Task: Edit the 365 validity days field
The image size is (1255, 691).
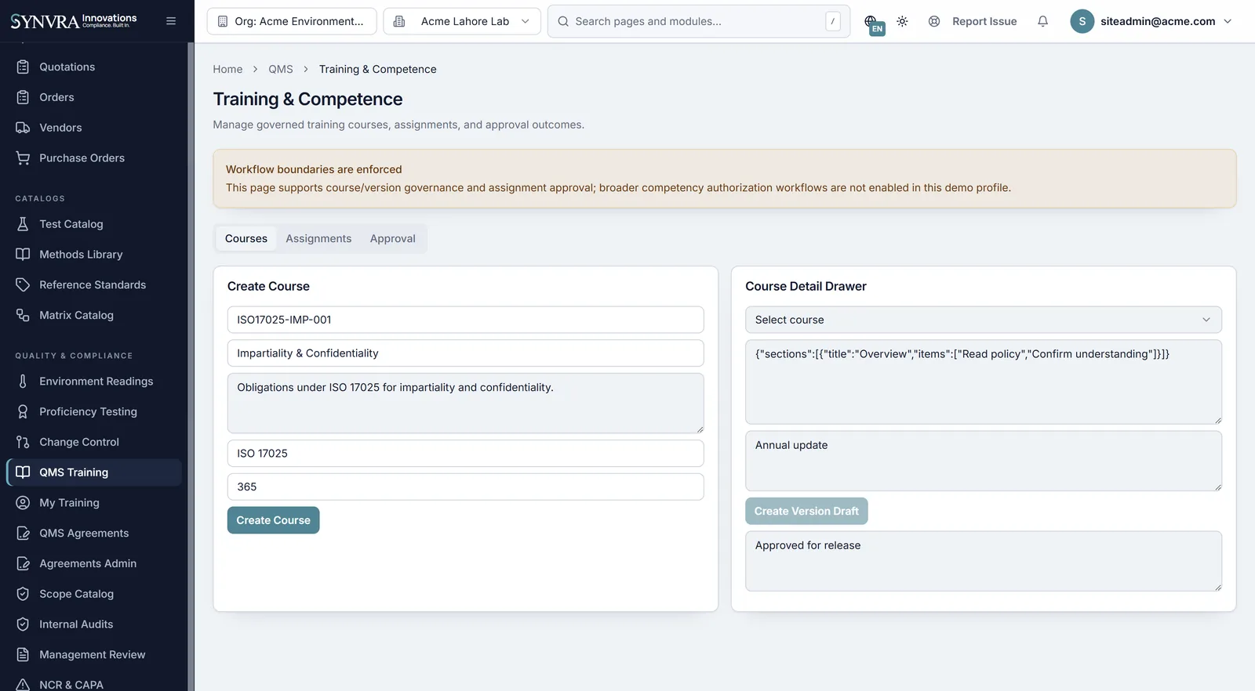Action: (466, 487)
